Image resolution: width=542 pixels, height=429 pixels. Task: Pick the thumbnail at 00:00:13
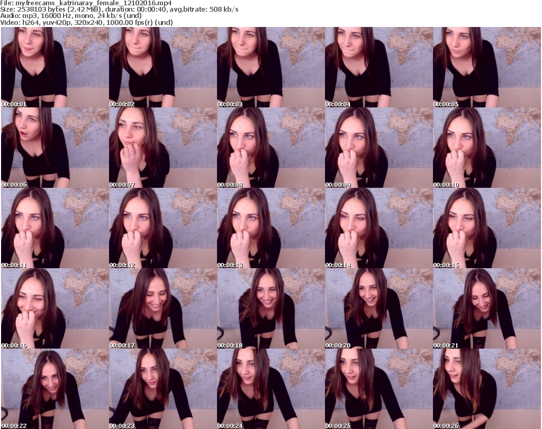[270, 228]
